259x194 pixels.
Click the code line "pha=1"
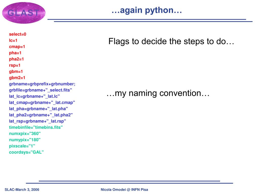pyautogui.click(x=15, y=53)
